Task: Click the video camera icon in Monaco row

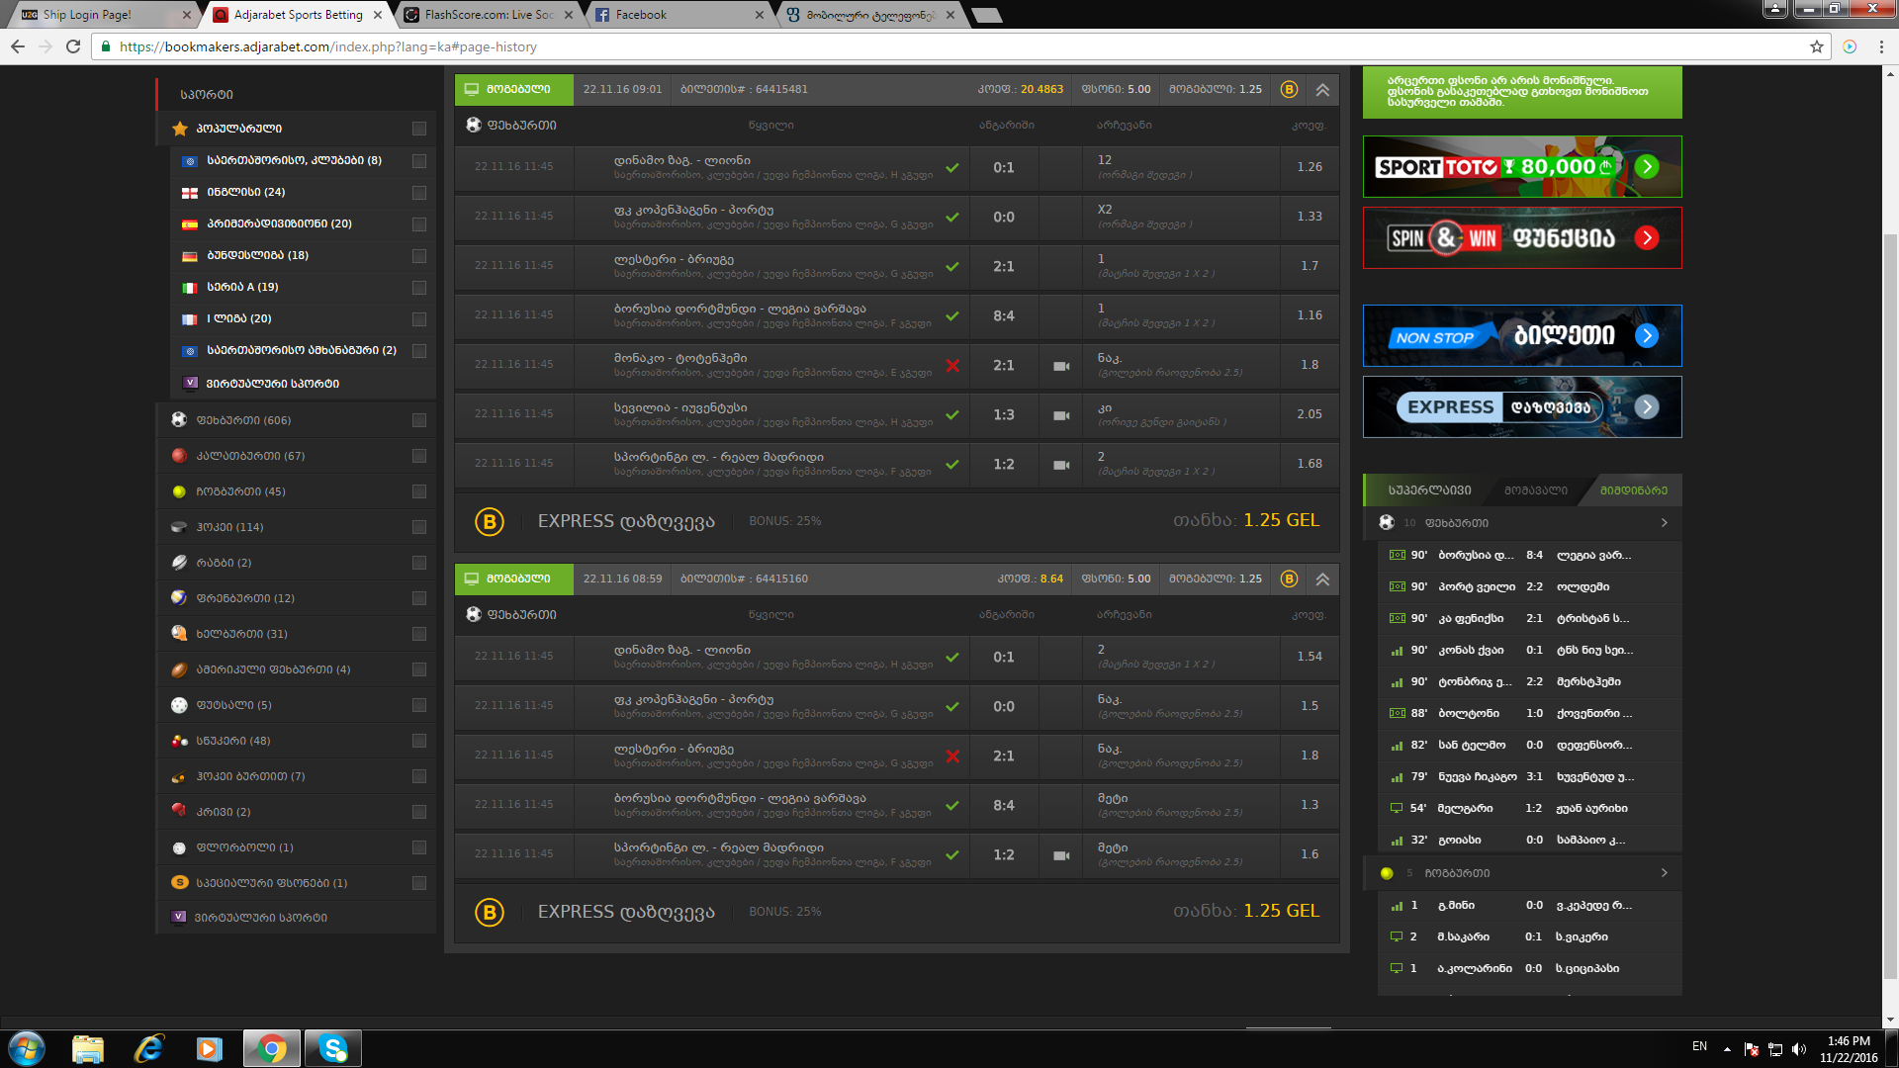Action: click(1061, 366)
